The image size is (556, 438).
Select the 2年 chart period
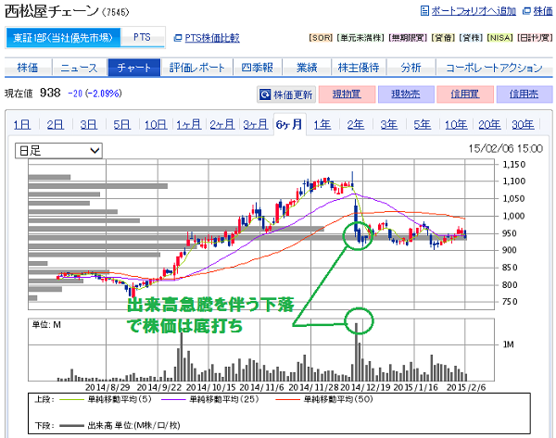coord(356,125)
